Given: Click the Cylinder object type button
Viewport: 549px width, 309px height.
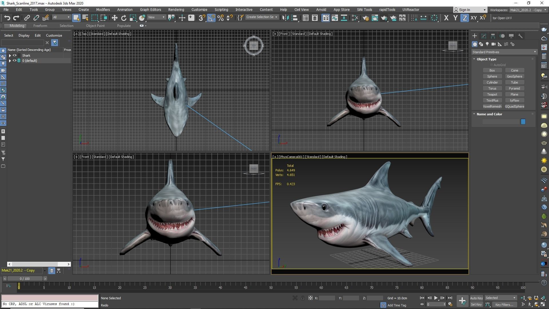Looking at the screenshot, I should point(492,82).
